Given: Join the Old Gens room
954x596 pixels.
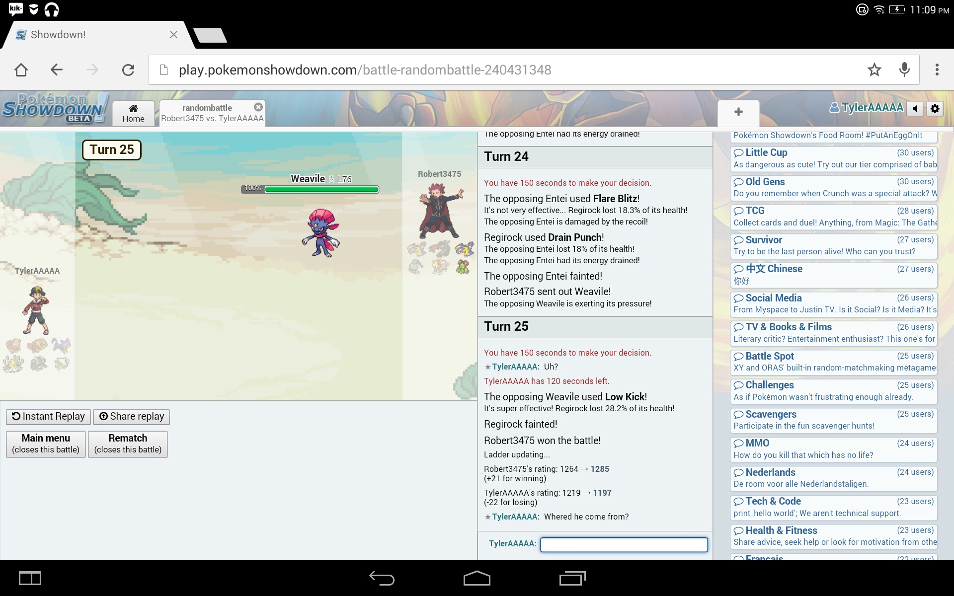Looking at the screenshot, I should point(834,187).
